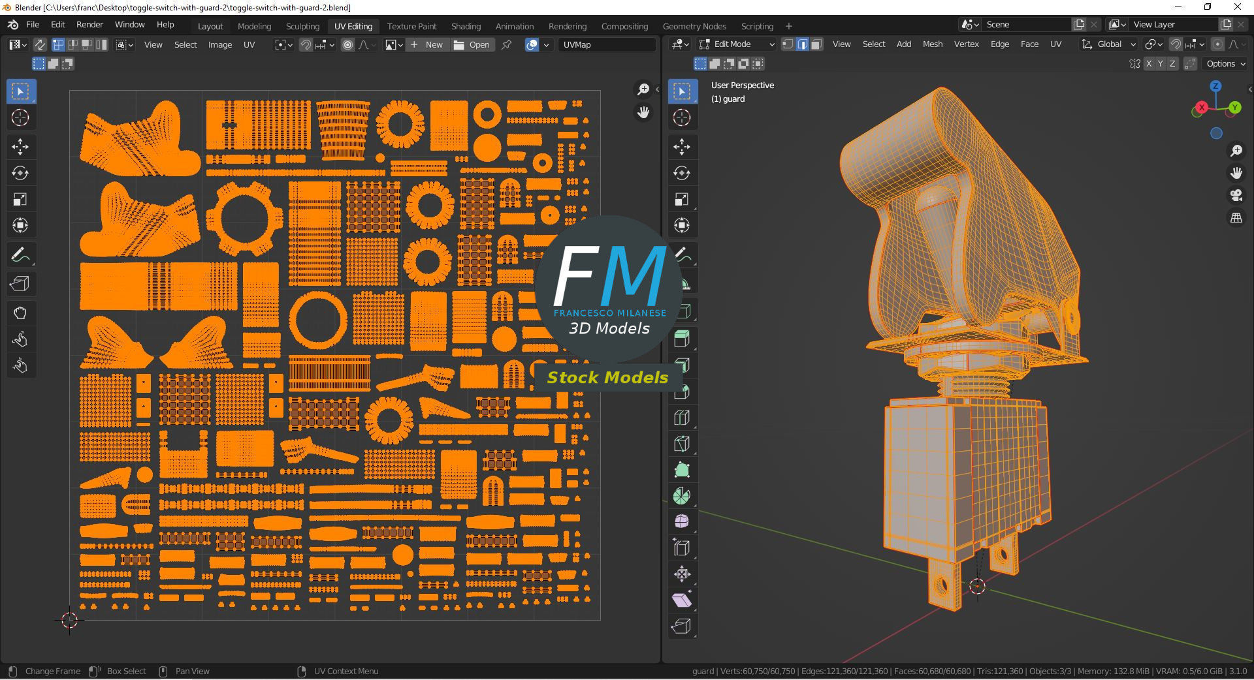Screen dimensions: 1254x680
Task: Select the Rotate tool in 3D viewport toolbar
Action: click(682, 173)
